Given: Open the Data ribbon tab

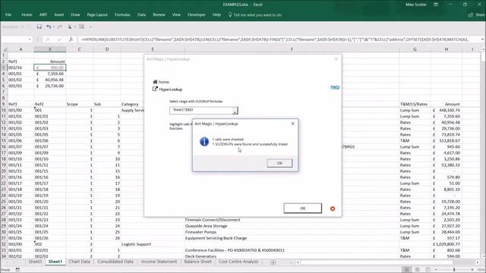Looking at the screenshot, I should click(x=142, y=14).
